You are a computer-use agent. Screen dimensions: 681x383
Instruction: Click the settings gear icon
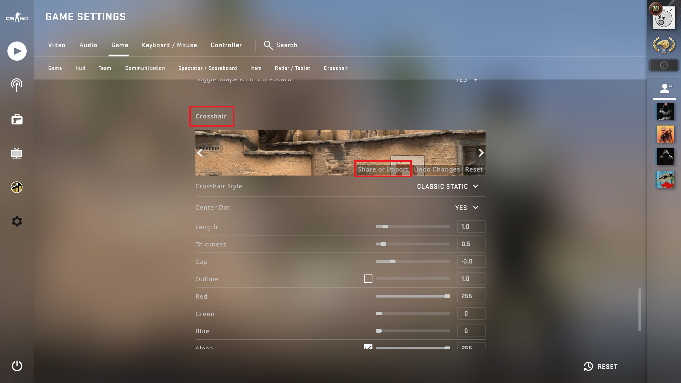17,221
